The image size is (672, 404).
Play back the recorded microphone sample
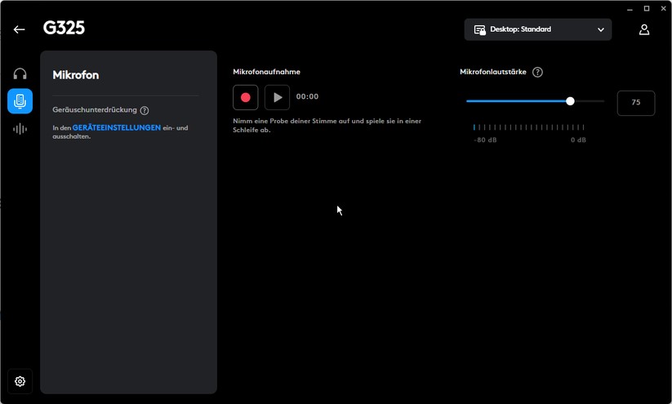pyautogui.click(x=277, y=97)
